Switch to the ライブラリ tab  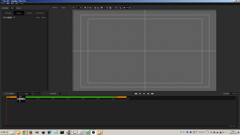coord(5,8)
